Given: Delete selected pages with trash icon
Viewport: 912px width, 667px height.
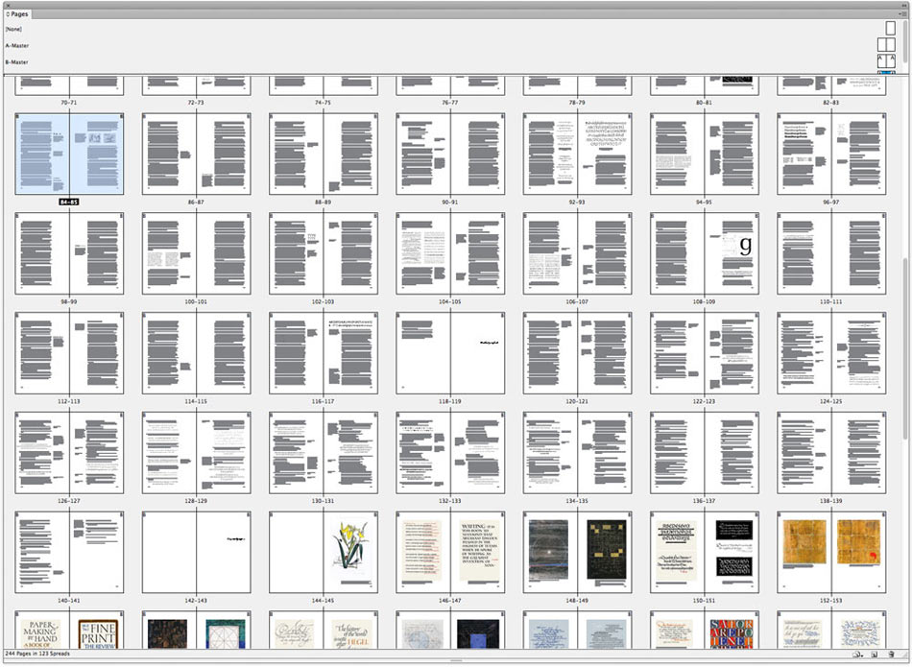Looking at the screenshot, I should [892, 654].
